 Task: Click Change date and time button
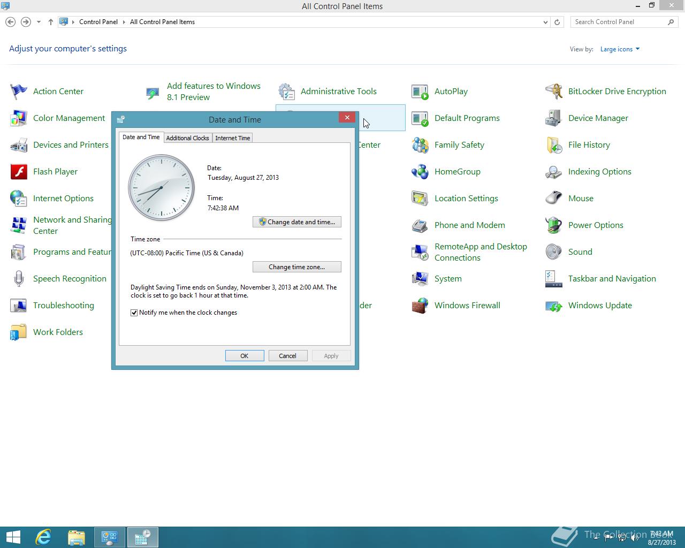(x=297, y=222)
